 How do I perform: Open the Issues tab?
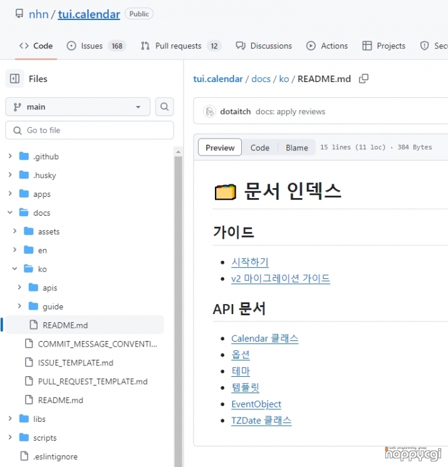pyautogui.click(x=96, y=46)
